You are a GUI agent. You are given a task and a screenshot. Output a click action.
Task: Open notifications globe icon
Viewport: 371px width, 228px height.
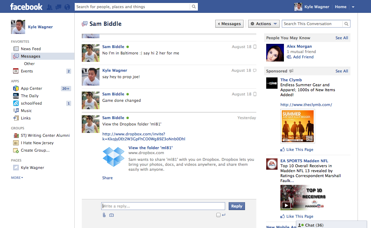(67, 7)
